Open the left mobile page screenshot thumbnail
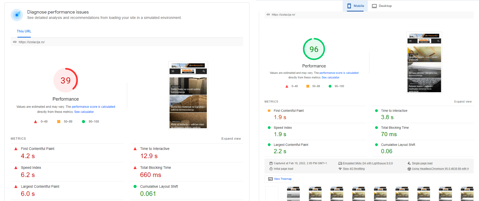479x201 pixels. (x=188, y=95)
